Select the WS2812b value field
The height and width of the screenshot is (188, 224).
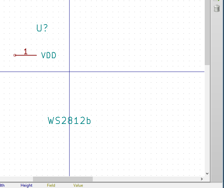(x=69, y=121)
